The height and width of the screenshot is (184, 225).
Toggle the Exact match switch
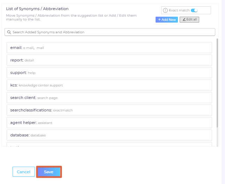[x=194, y=10]
